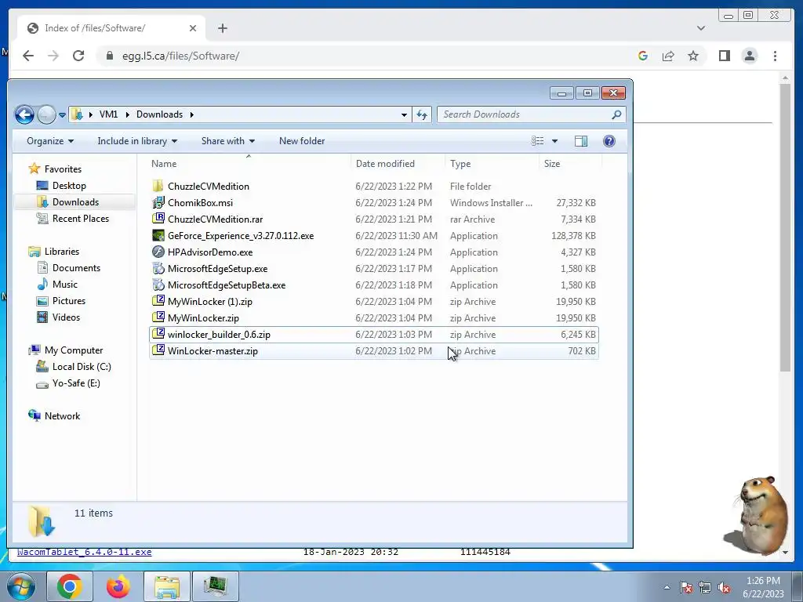
Task: Open Chrome profile avatar
Action: (749, 56)
